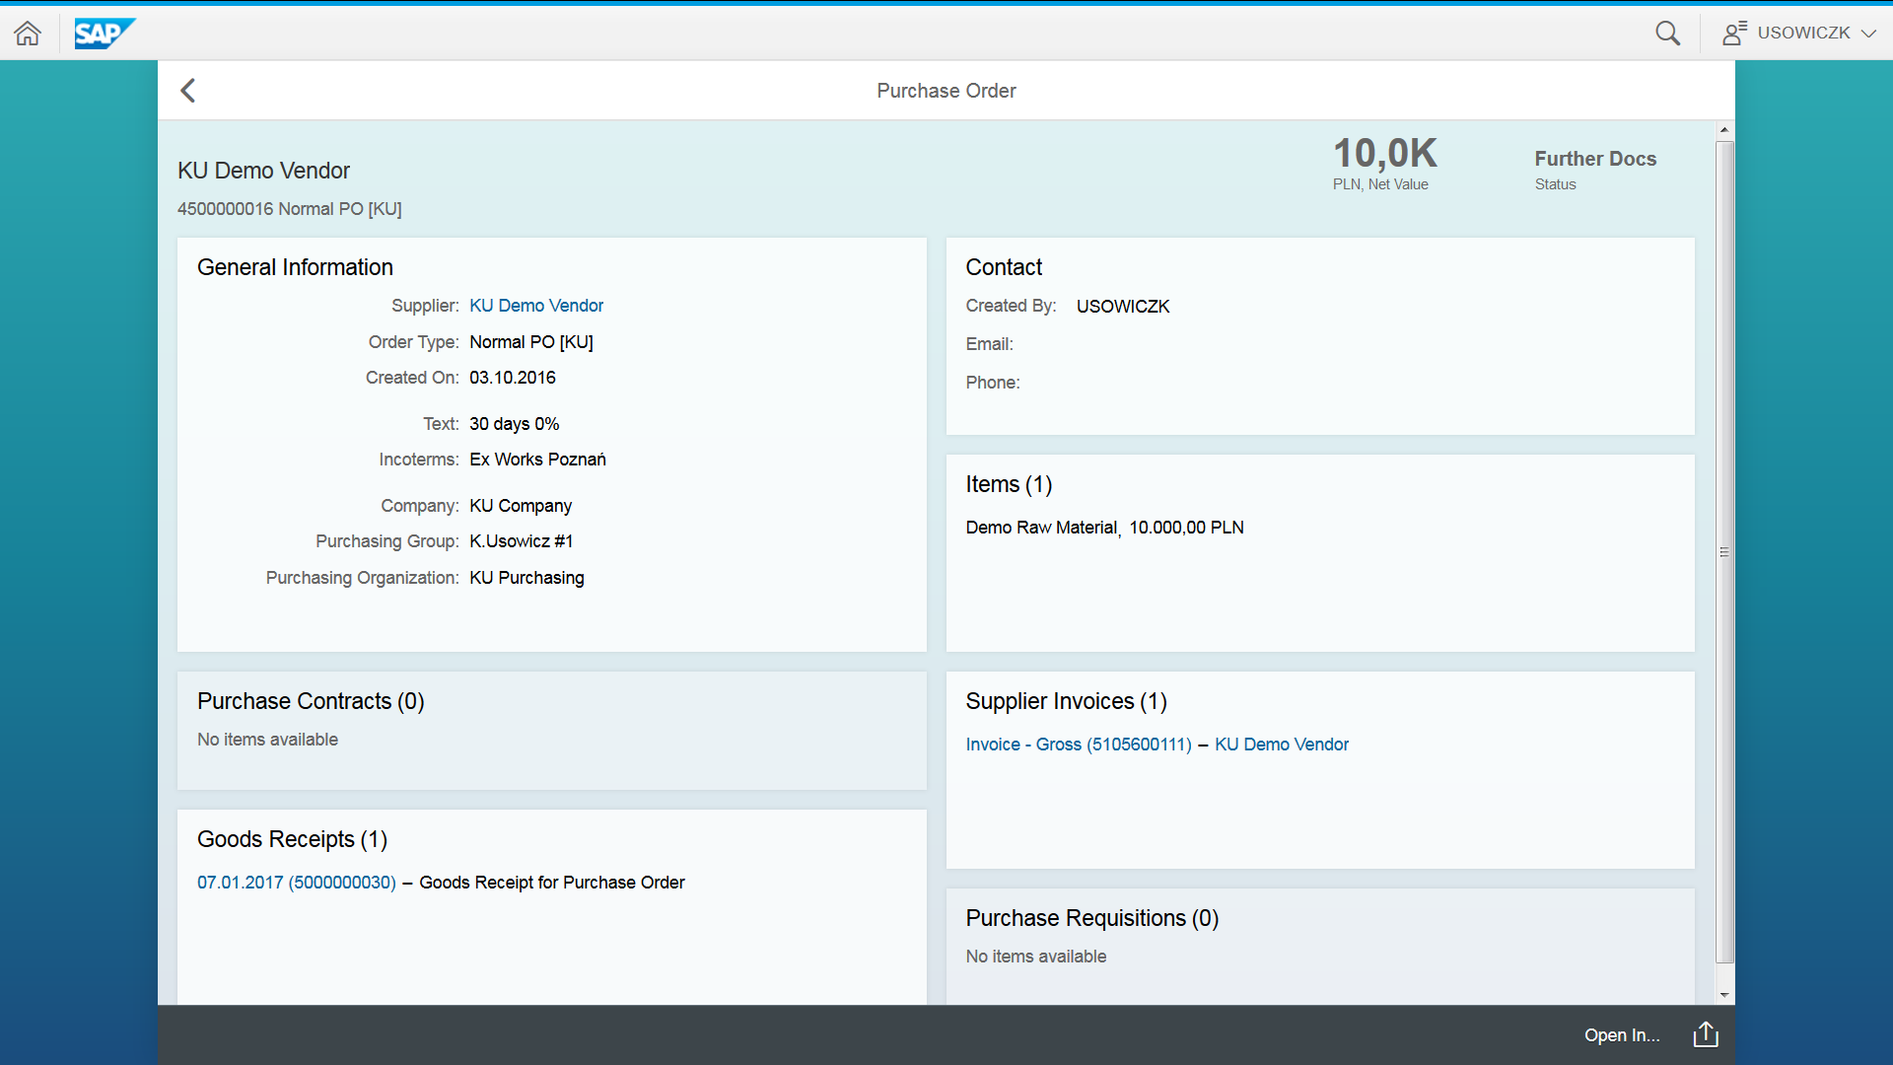Viewport: 1893px width, 1065px height.
Task: Navigate back using the back chevron
Action: click(188, 90)
